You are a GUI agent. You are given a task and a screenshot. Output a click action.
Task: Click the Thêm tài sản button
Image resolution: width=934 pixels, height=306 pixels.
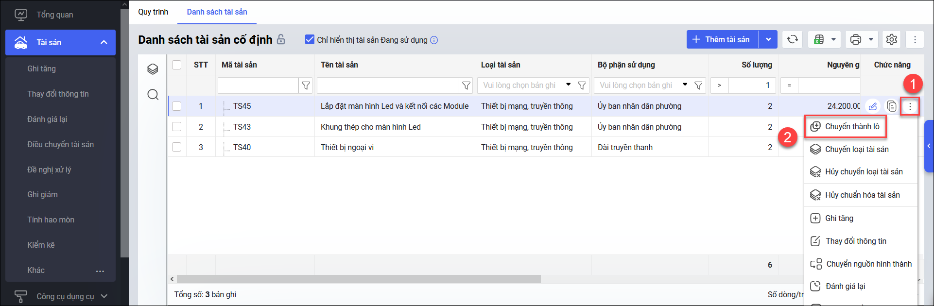[722, 39]
